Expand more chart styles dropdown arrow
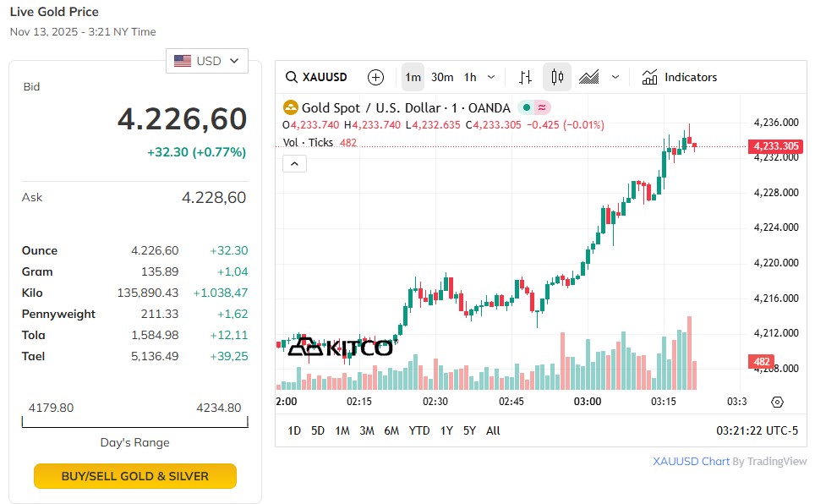The image size is (815, 504). 615,77
